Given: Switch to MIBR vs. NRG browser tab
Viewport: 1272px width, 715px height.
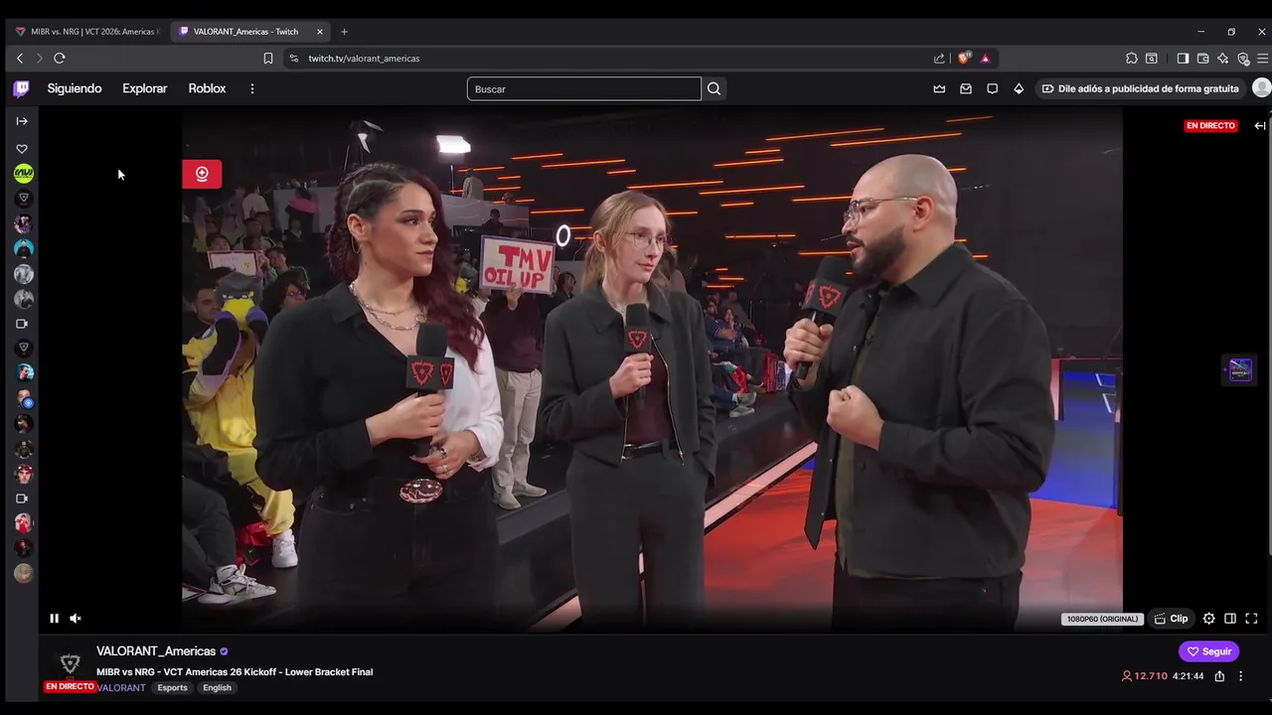Looking at the screenshot, I should pyautogui.click(x=87, y=32).
